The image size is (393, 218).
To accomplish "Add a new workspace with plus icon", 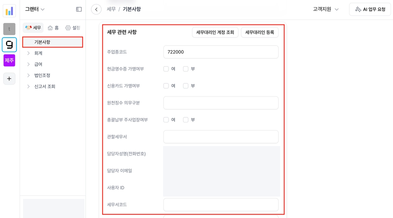I will (9, 79).
